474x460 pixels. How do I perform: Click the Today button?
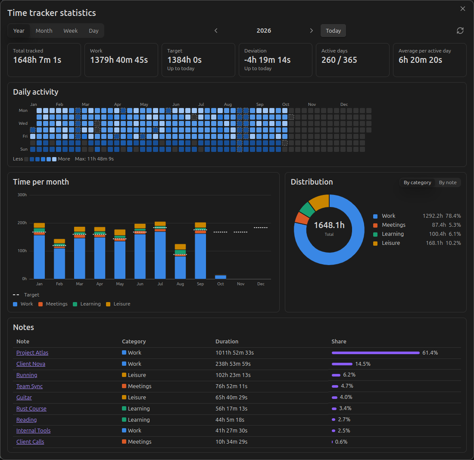click(x=333, y=31)
